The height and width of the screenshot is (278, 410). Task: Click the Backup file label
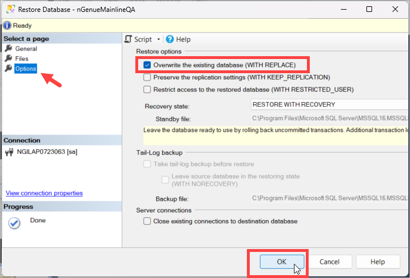point(172,199)
